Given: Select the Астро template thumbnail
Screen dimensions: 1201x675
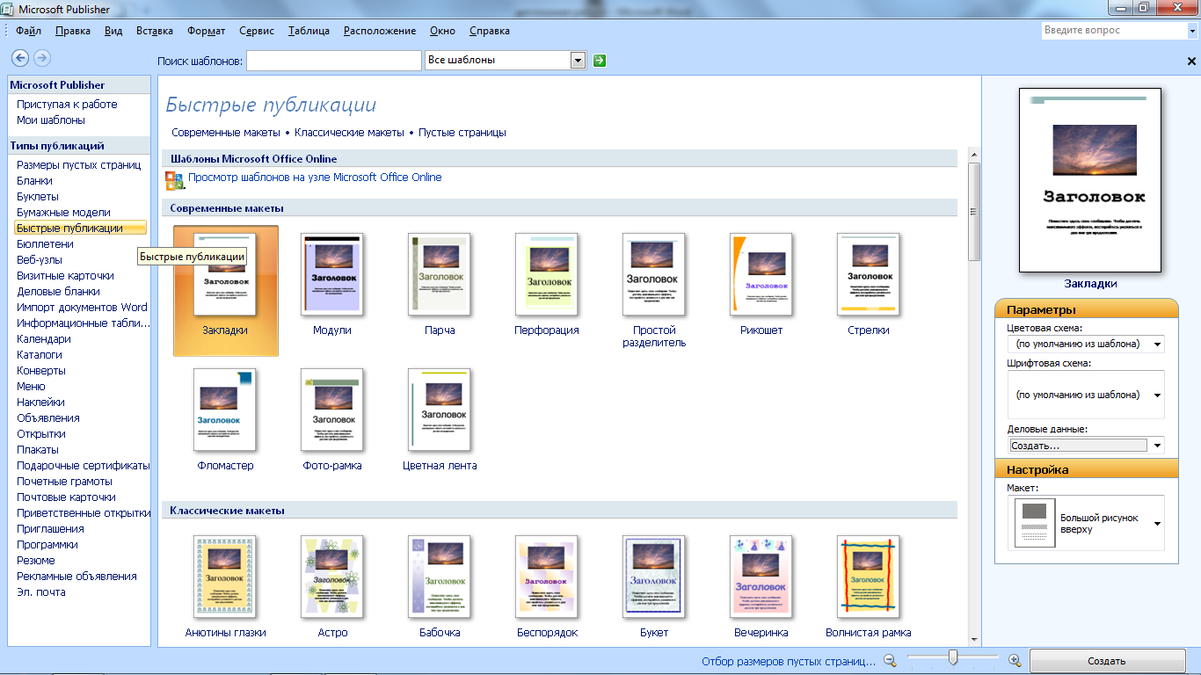Looking at the screenshot, I should [332, 577].
